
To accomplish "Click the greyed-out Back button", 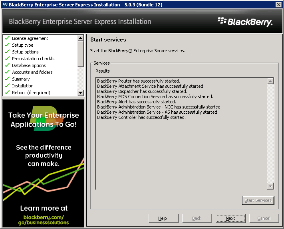I will [197, 218].
